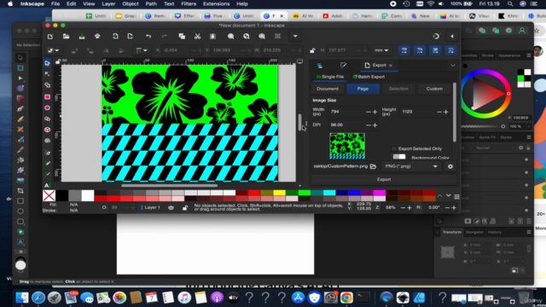Click the Zoom page magnifier icon
This screenshot has width=546, height=307.
pos(262,36)
